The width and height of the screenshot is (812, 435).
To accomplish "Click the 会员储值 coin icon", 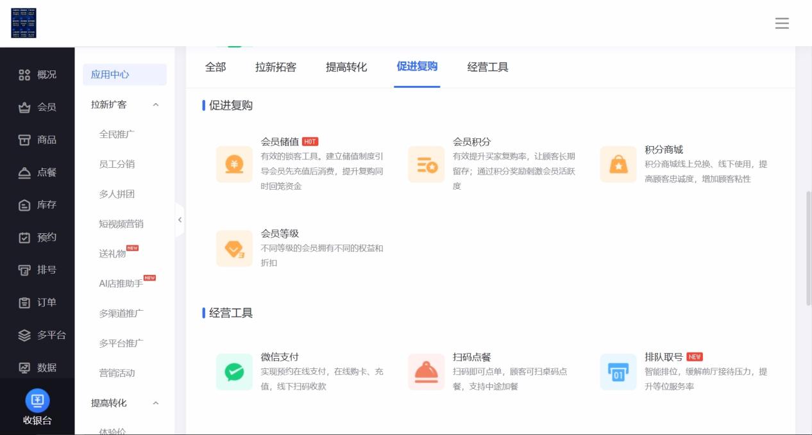I will (234, 164).
